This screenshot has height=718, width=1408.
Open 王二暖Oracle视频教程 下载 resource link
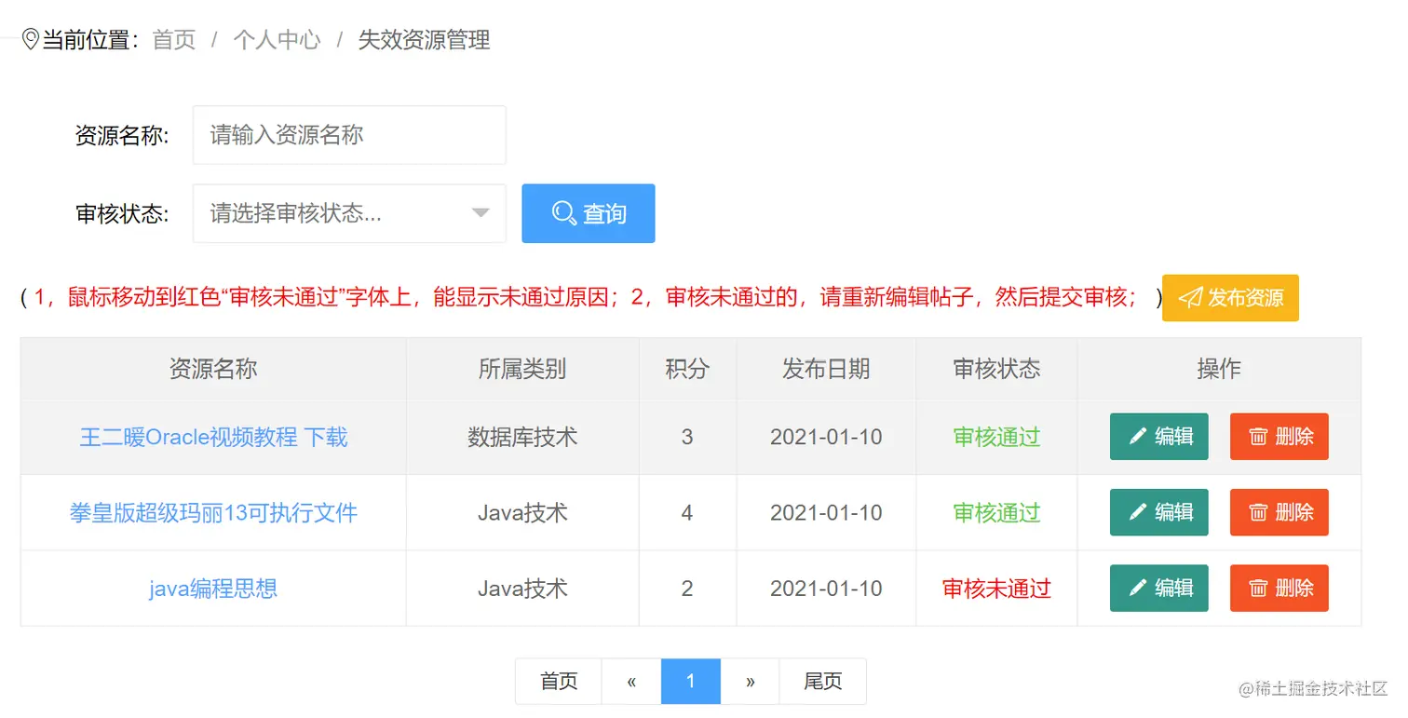pos(213,437)
